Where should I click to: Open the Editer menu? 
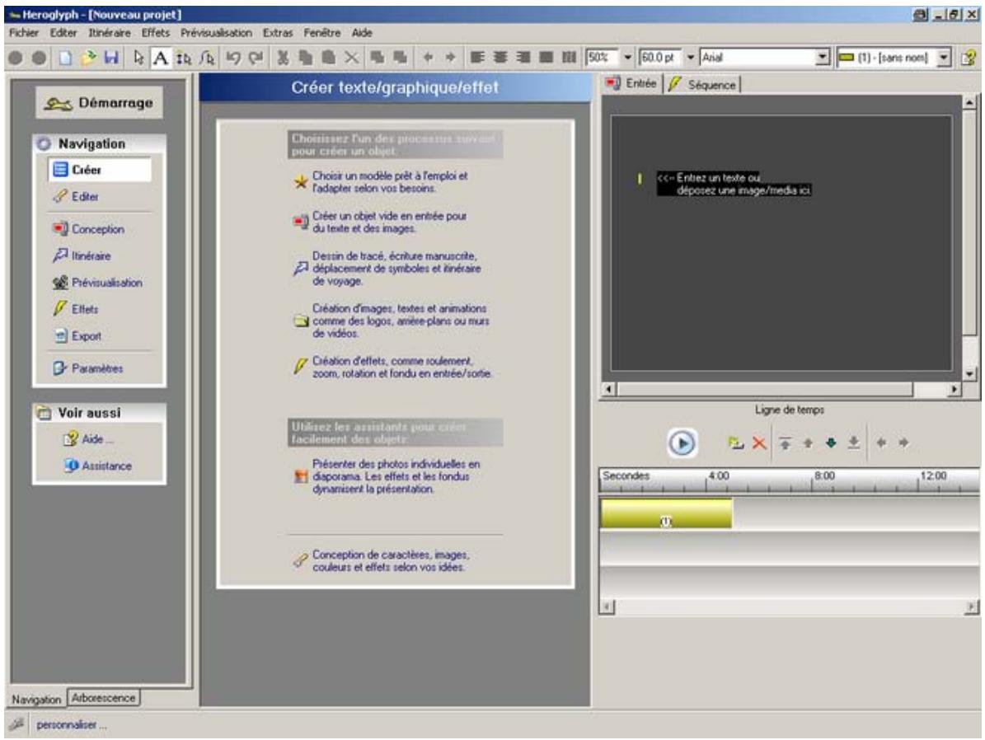63,33
